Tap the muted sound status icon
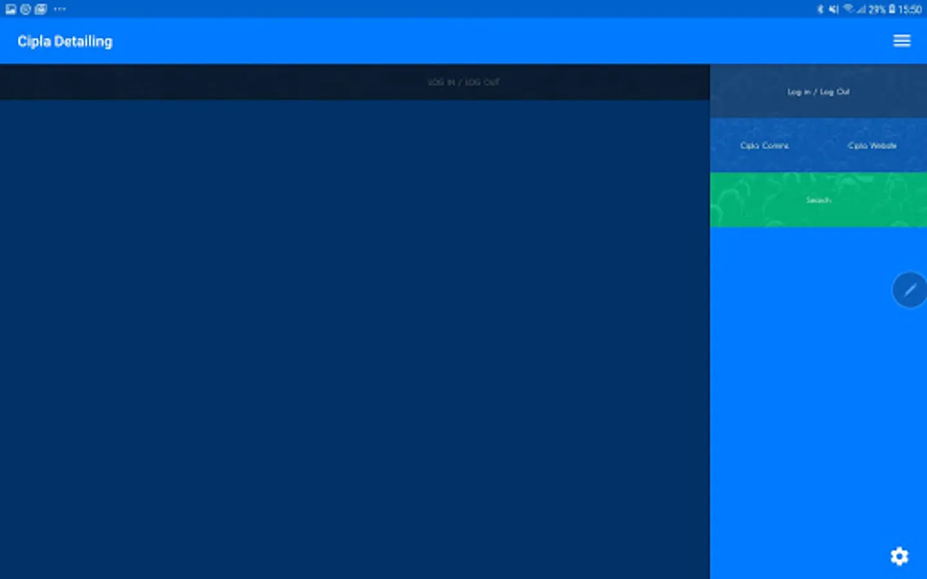The image size is (927, 579). 834,9
